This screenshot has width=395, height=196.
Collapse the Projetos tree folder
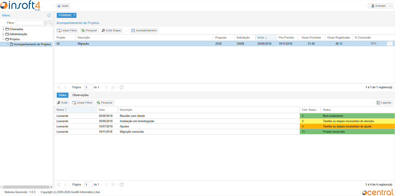pyautogui.click(x=3, y=39)
